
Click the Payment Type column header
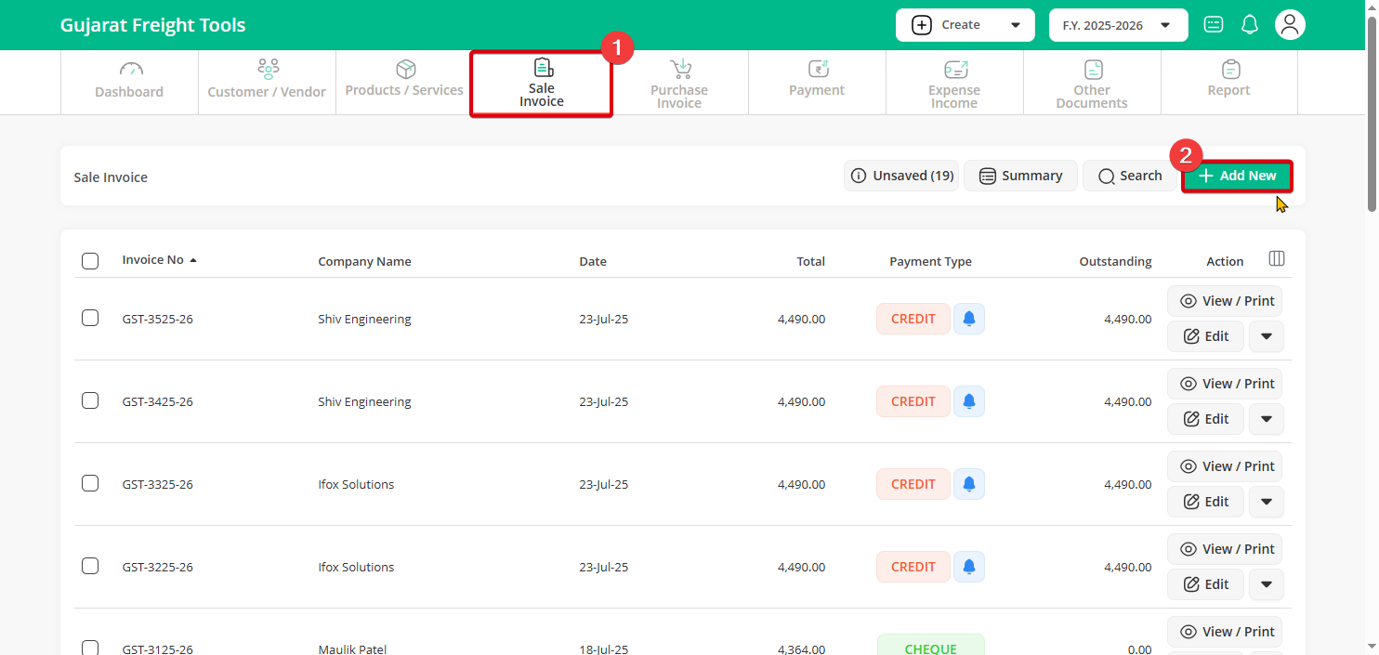pos(930,261)
